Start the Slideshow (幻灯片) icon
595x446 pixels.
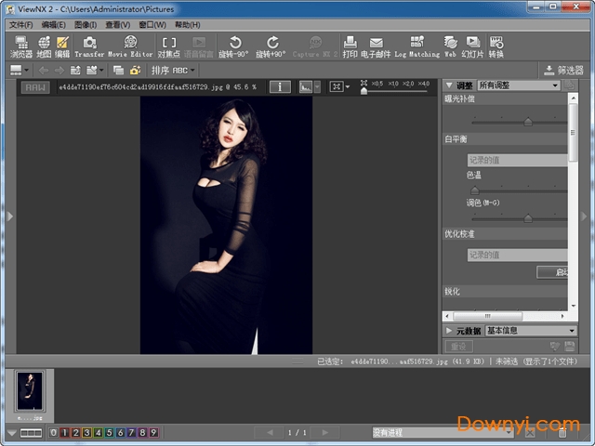pos(474,46)
